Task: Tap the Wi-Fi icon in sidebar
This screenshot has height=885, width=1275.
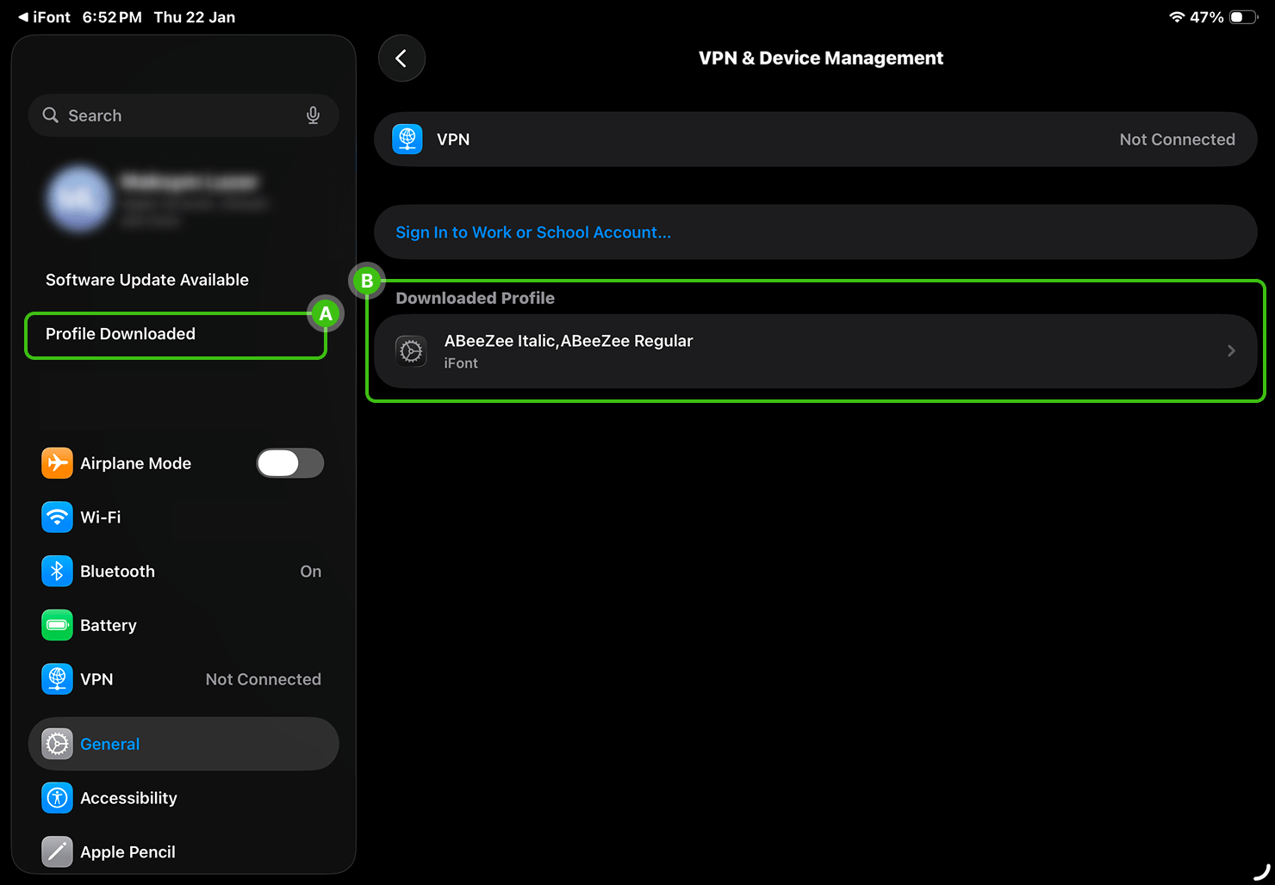Action: tap(57, 517)
